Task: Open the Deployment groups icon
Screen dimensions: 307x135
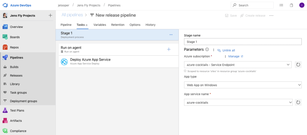Action: click(x=5, y=101)
